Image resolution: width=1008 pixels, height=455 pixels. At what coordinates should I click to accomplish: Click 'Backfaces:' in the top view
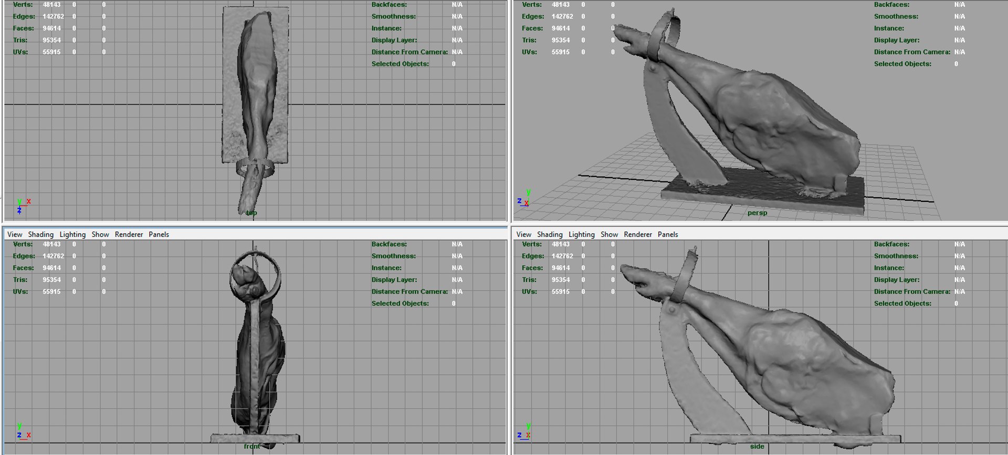tap(389, 5)
